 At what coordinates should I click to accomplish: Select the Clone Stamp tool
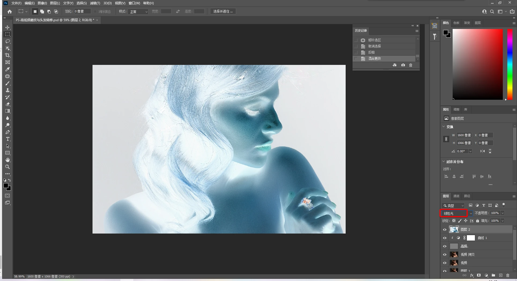click(x=8, y=90)
